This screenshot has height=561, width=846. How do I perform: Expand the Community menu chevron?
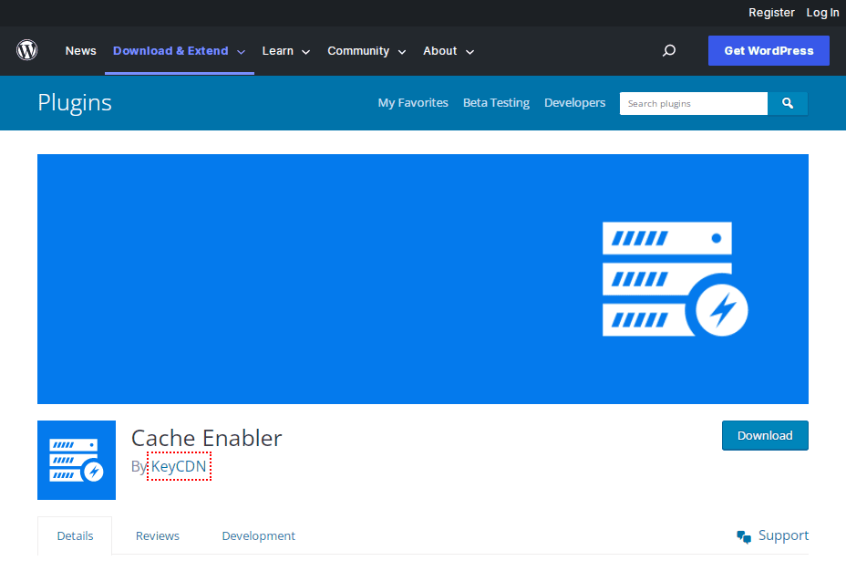click(402, 52)
